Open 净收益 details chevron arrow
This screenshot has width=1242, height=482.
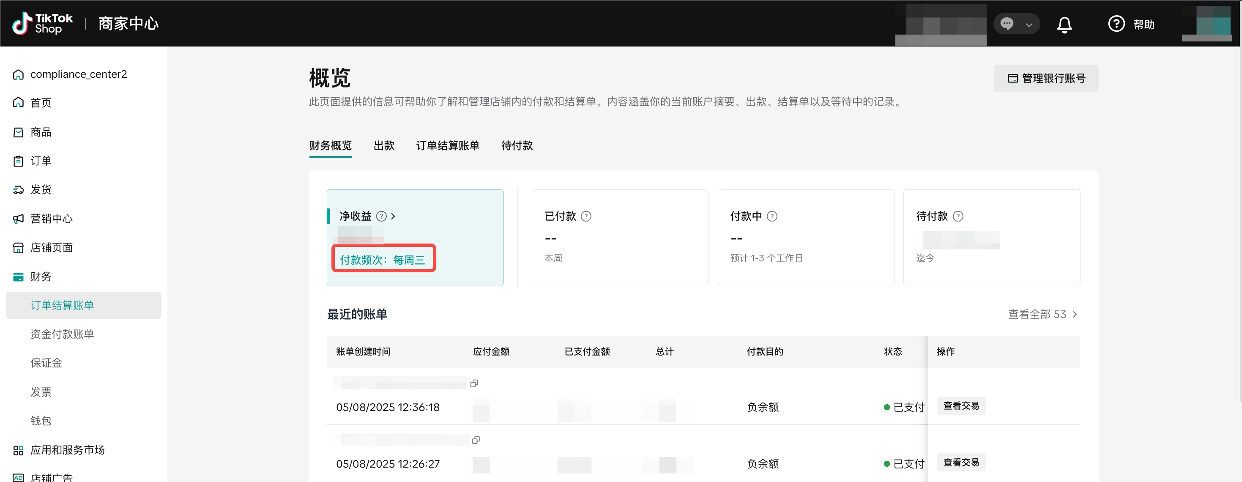coord(394,216)
